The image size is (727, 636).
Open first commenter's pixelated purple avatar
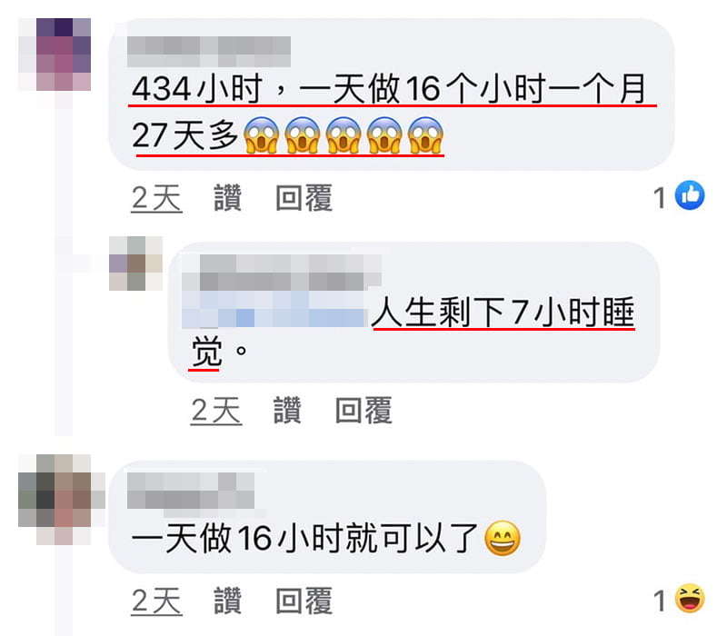coord(55,55)
